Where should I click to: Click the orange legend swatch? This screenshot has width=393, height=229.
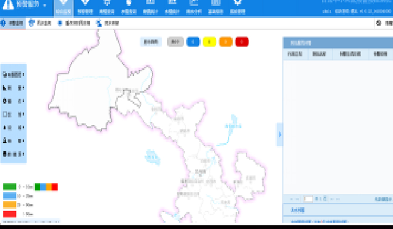9,205
